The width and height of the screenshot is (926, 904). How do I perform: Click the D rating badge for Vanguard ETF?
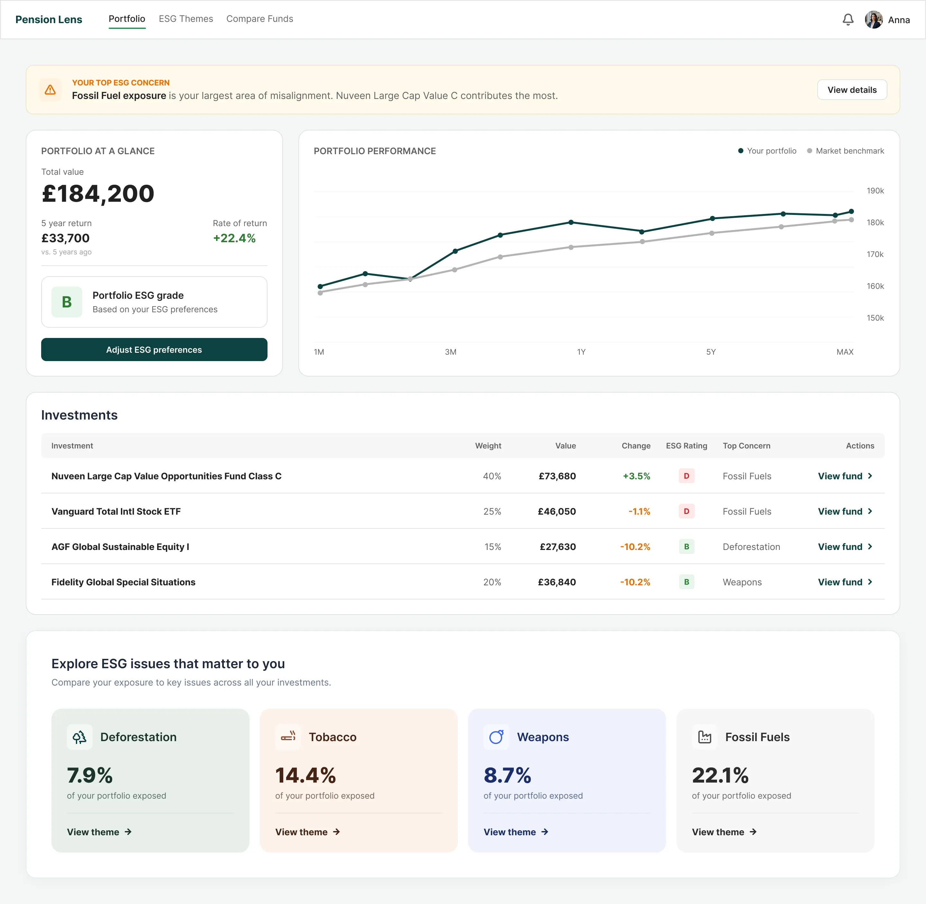[686, 511]
